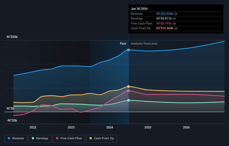Click the Revenue row label in tooltip
This screenshot has width=229, height=146.
137,14
